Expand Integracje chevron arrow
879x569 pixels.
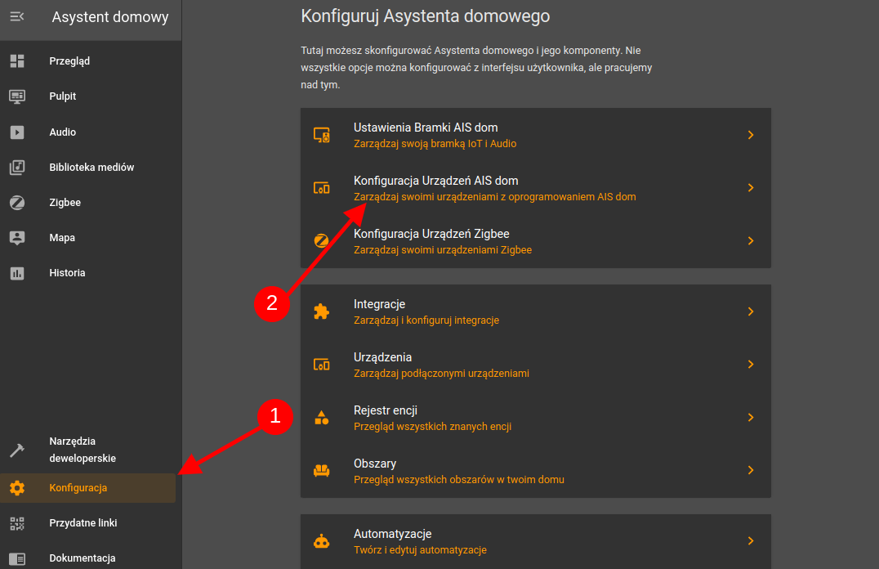(751, 311)
